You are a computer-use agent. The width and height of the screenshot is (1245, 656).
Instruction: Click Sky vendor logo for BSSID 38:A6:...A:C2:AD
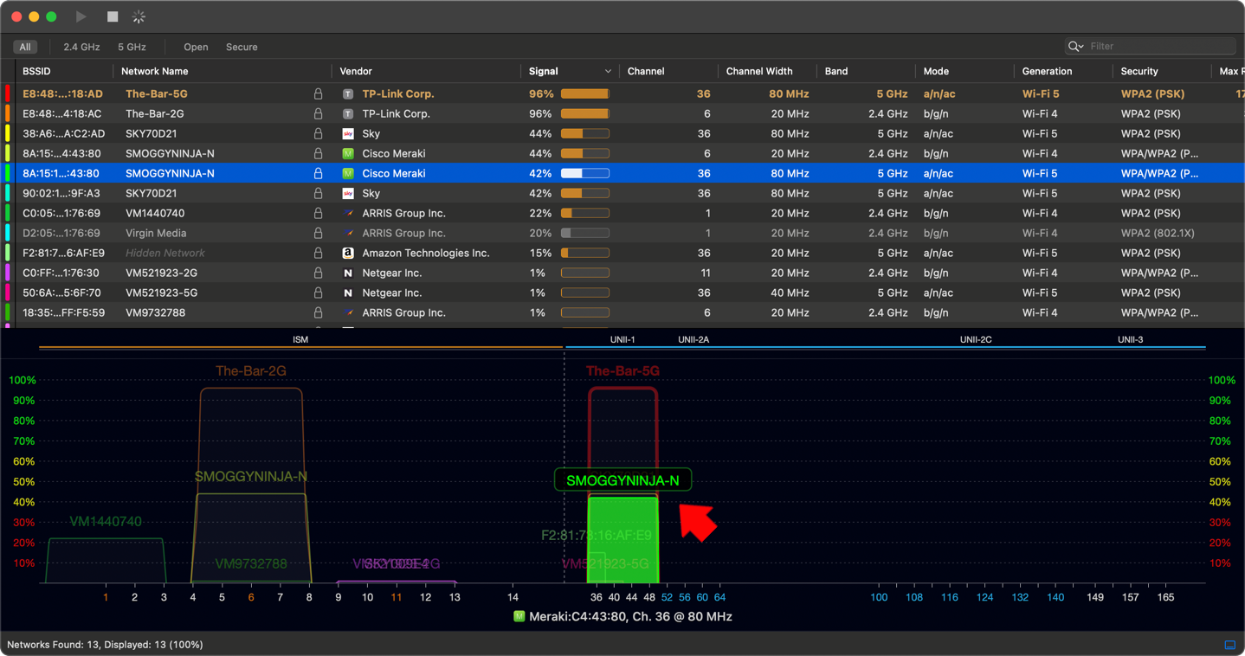click(x=348, y=133)
